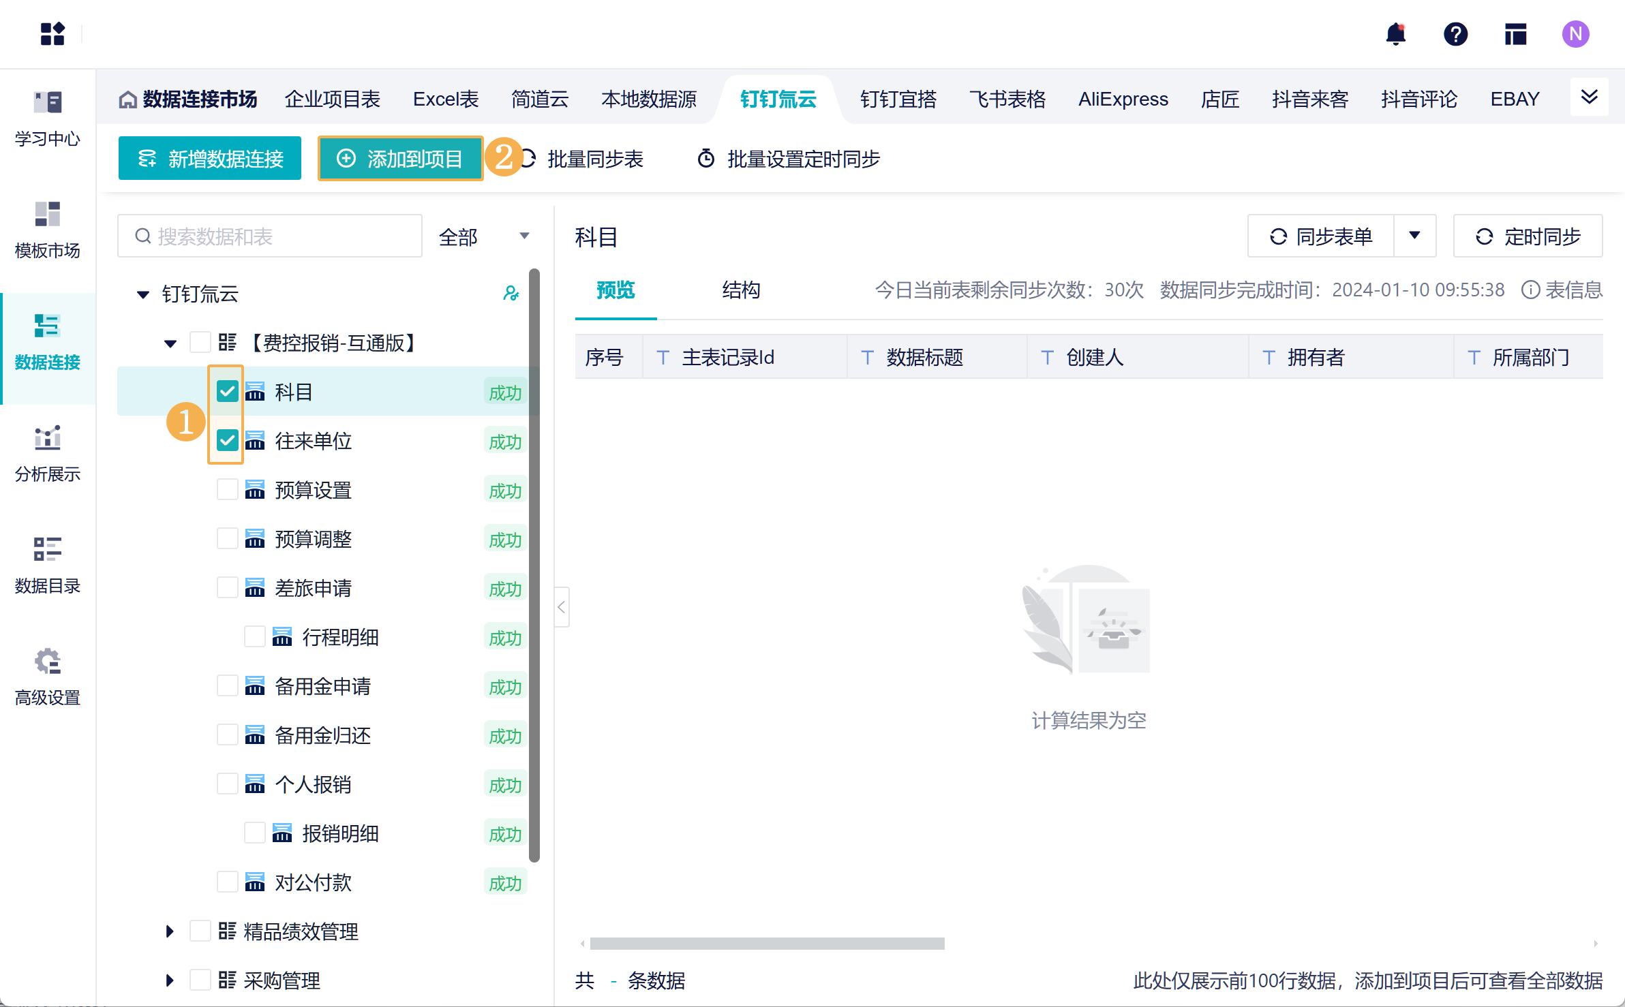
Task: Expand the 采购管理 tree node
Action: (x=170, y=980)
